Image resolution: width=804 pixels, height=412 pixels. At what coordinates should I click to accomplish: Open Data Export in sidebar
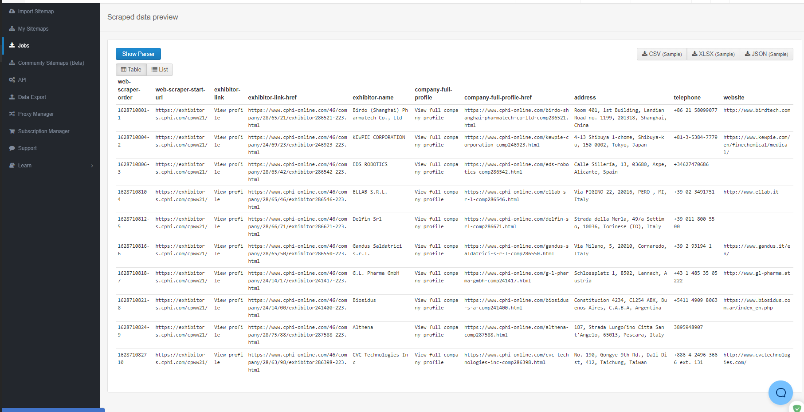(x=32, y=97)
